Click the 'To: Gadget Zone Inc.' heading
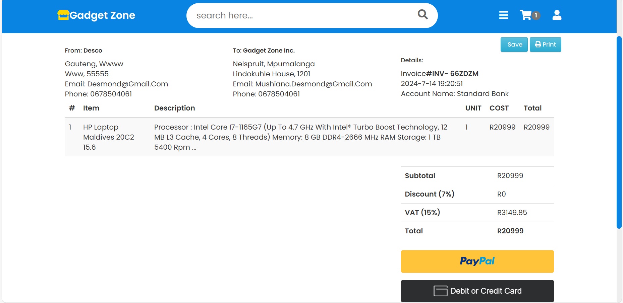Screen dimensions: 623x303 pos(264,51)
